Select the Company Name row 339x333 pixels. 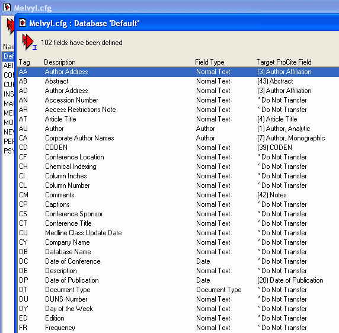point(178,242)
